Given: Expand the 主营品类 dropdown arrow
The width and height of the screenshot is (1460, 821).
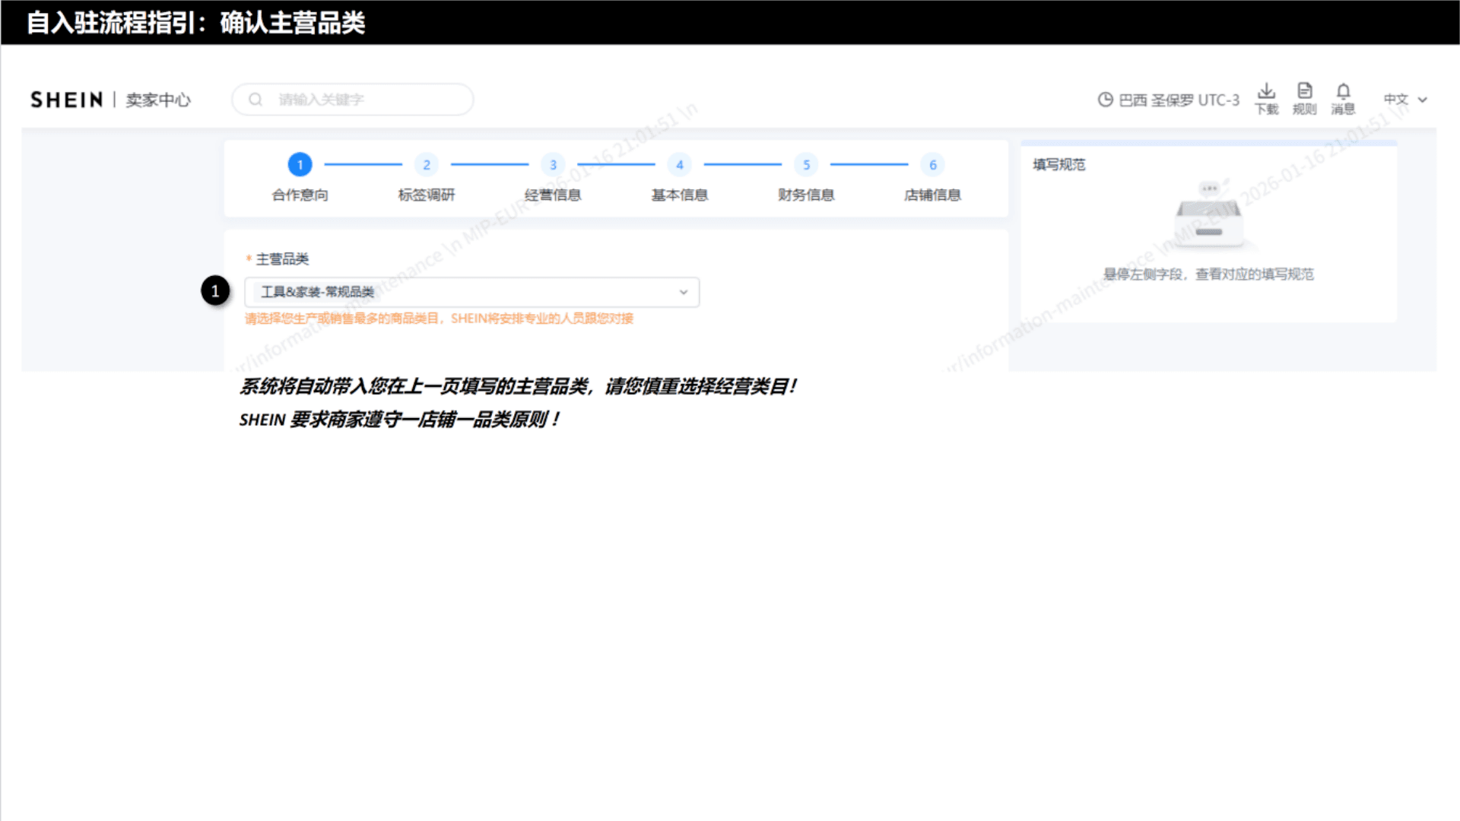Looking at the screenshot, I should pyautogui.click(x=684, y=292).
